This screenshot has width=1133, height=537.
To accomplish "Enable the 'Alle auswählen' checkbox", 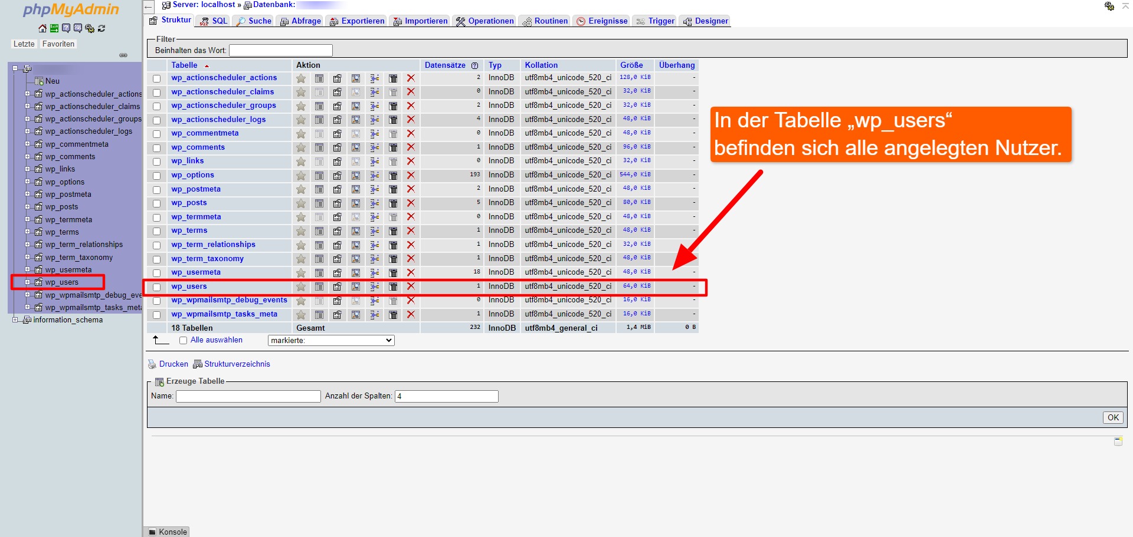I will 184,341.
